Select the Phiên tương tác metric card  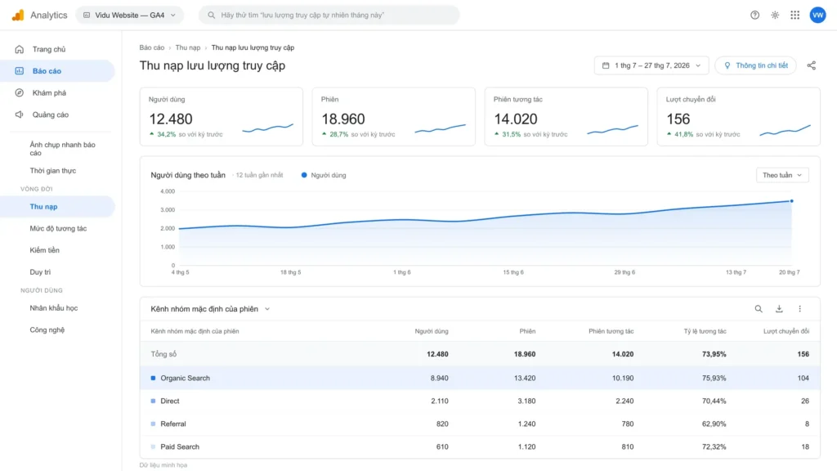click(566, 116)
